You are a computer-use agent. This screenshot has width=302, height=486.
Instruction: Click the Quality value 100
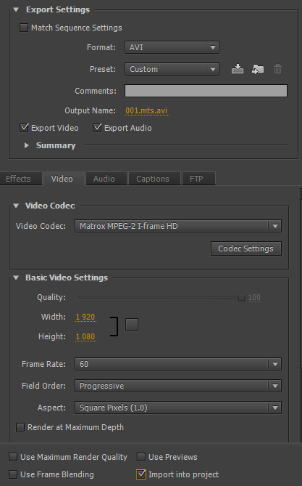[254, 298]
